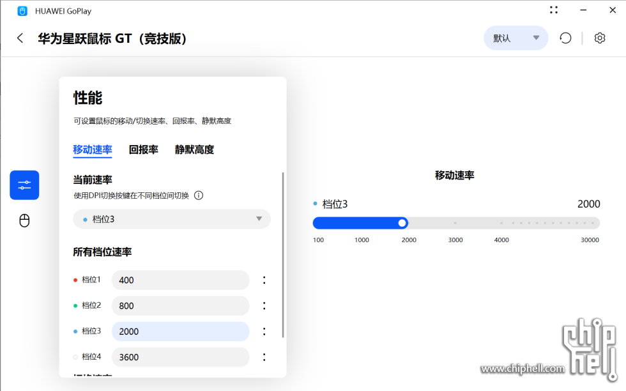The image size is (626, 391).
Task: Go back using the left arrow
Action: tap(20, 38)
